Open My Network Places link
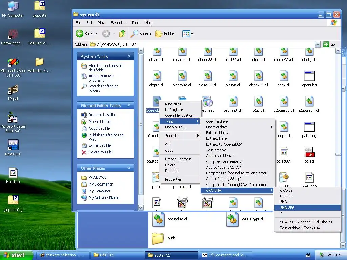The height and width of the screenshot is (260, 347). (104, 198)
